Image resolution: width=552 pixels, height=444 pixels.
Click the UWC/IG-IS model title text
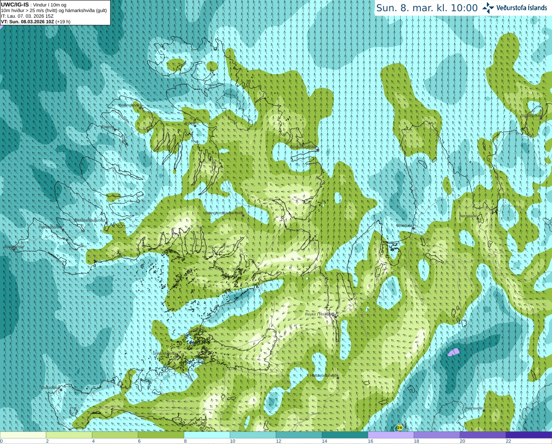tap(15, 4)
